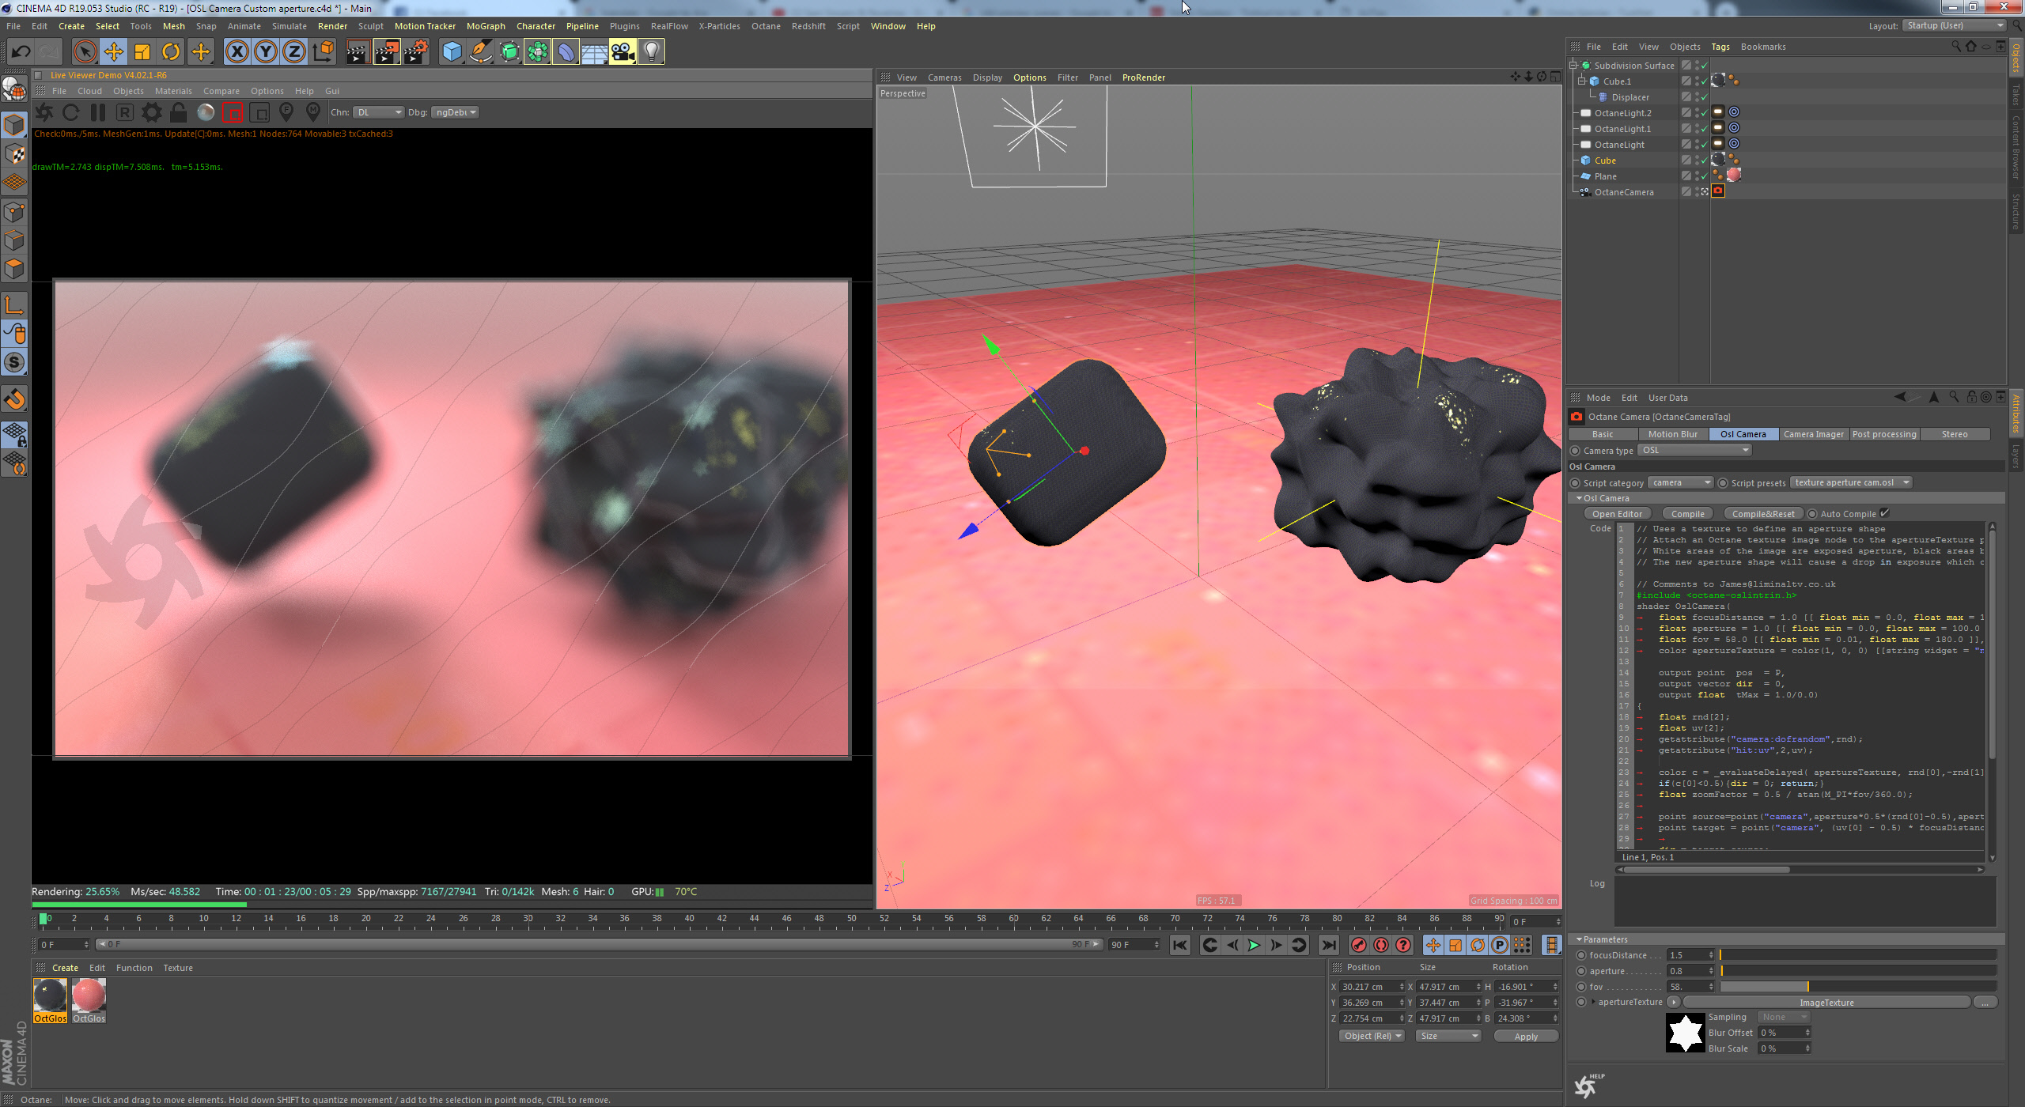This screenshot has height=1107, width=2025.
Task: Click the Compile&Reset button
Action: (1762, 513)
